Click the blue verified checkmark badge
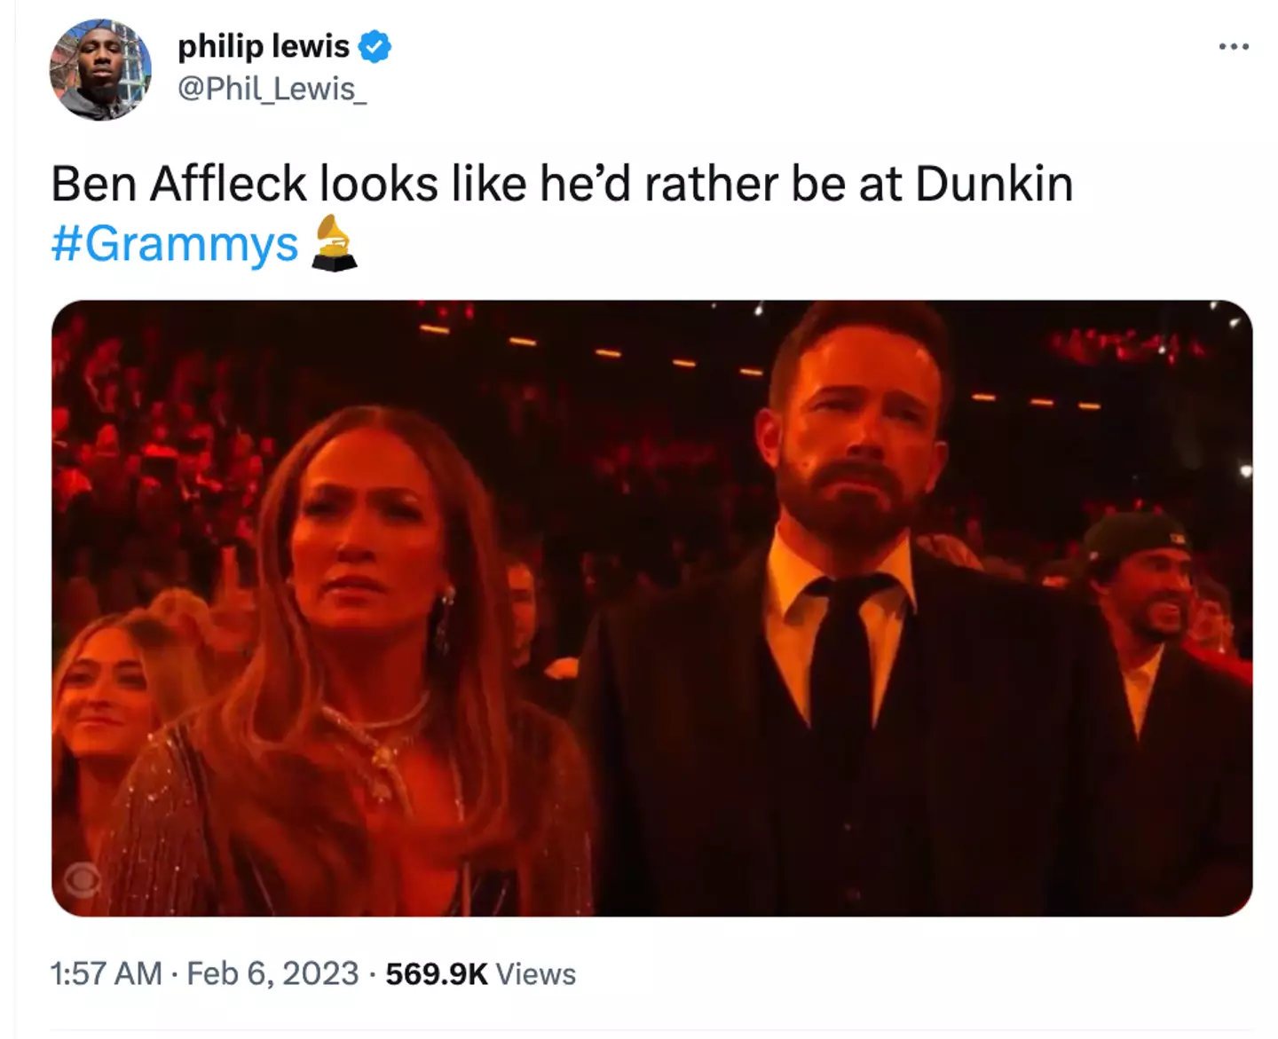This screenshot has width=1278, height=1039. click(375, 46)
